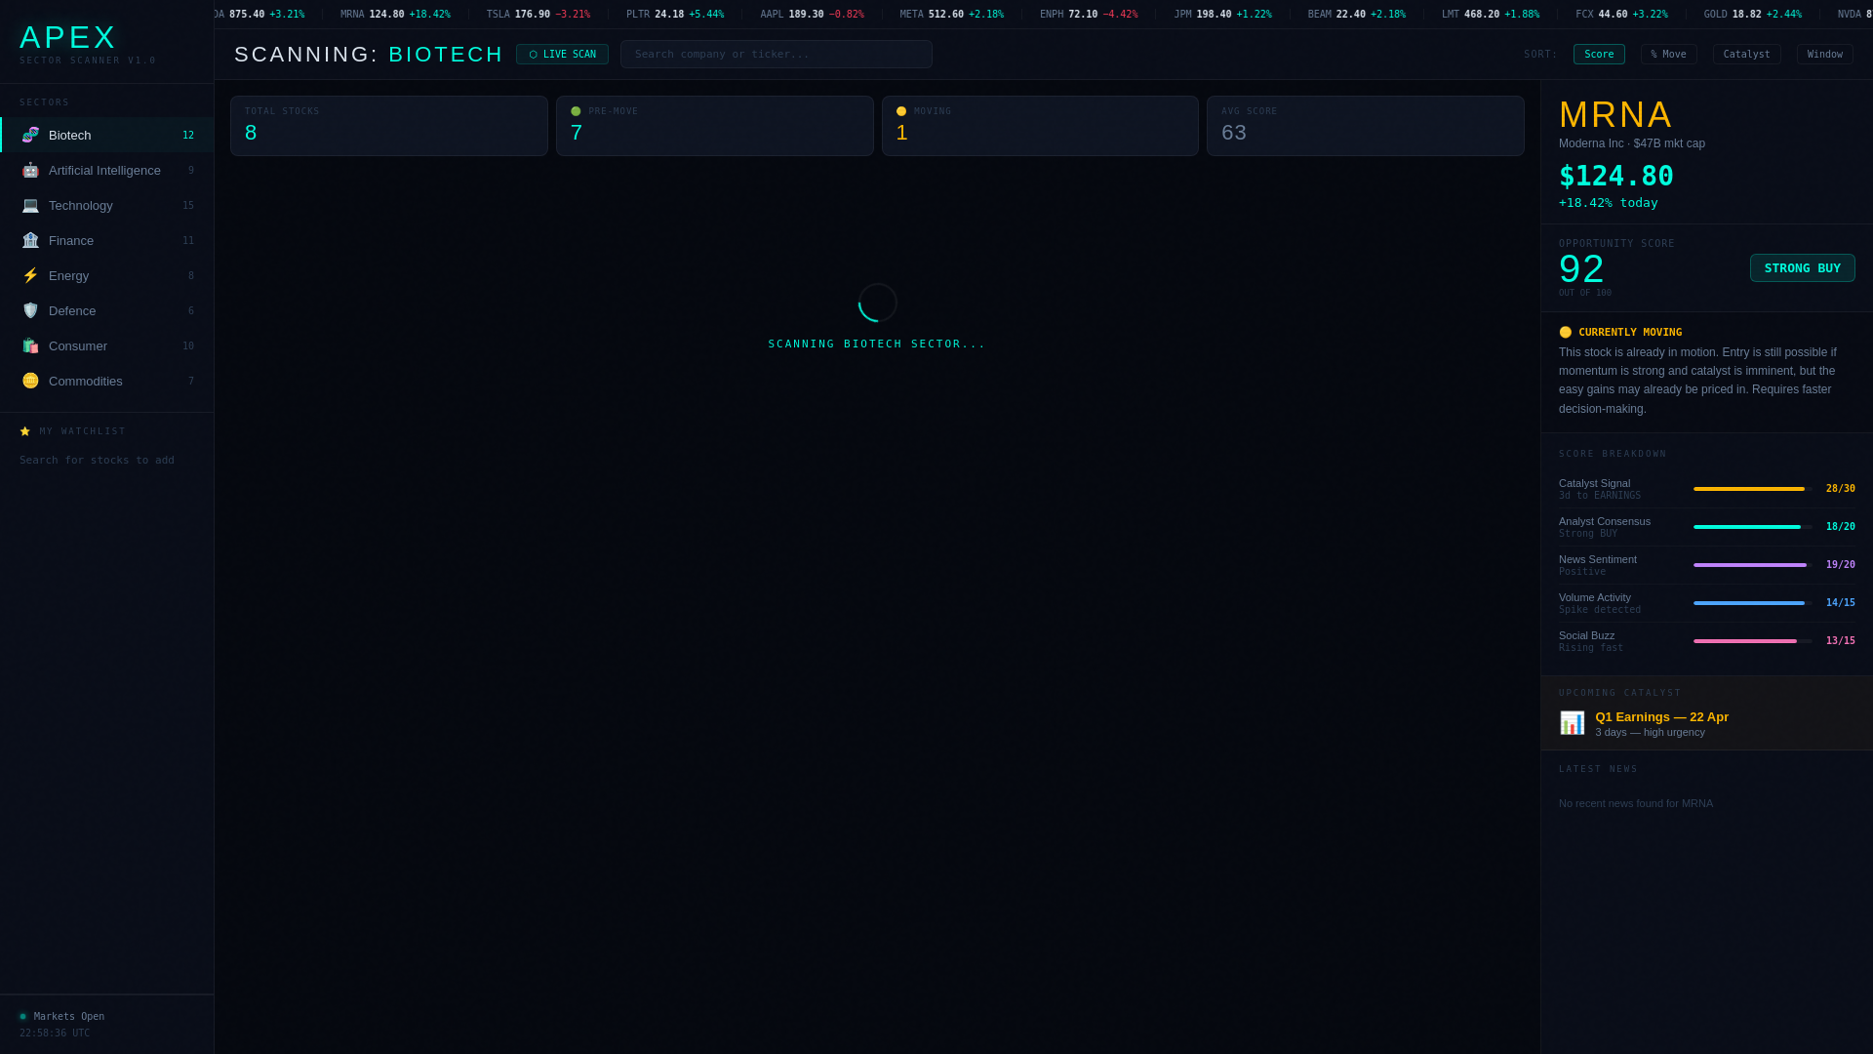Click the Artificial Intelligence robot icon
This screenshot has width=1873, height=1054.
[x=30, y=170]
